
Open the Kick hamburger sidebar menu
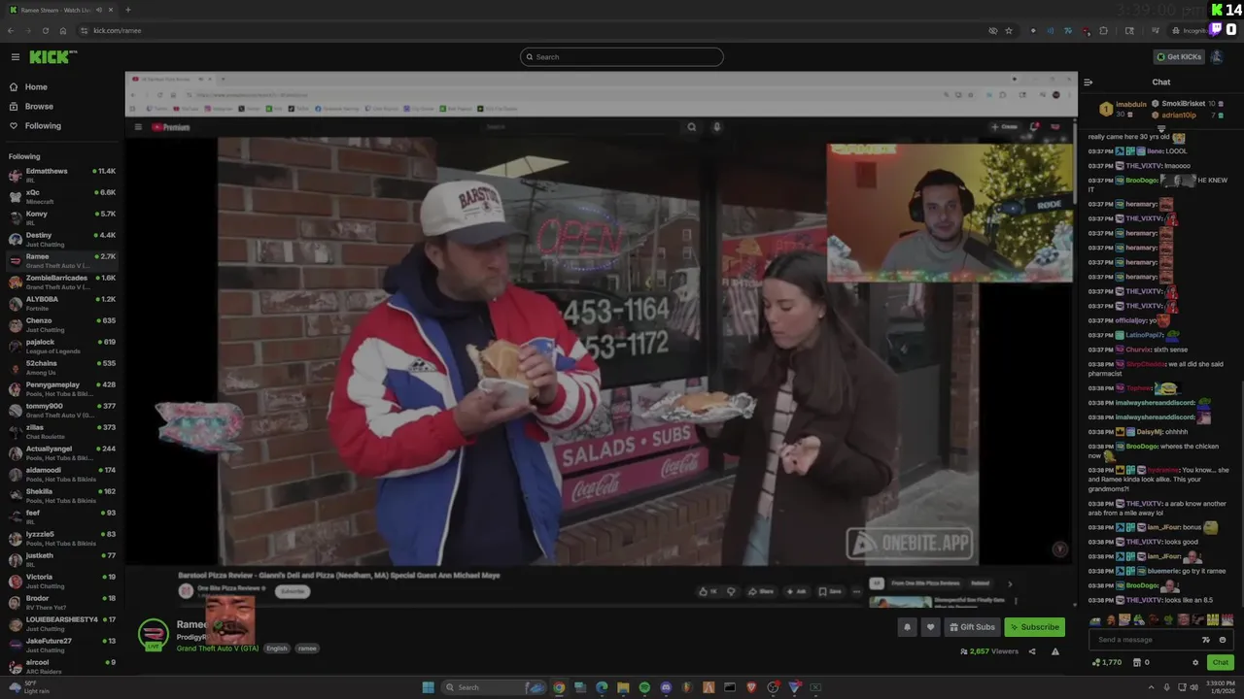click(15, 57)
